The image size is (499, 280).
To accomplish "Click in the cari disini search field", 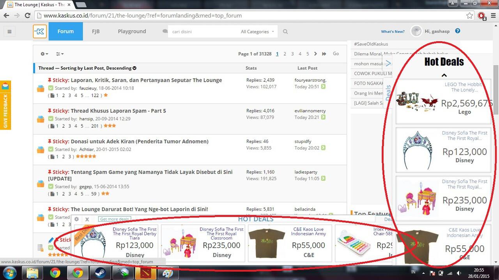I will tap(203, 31).
